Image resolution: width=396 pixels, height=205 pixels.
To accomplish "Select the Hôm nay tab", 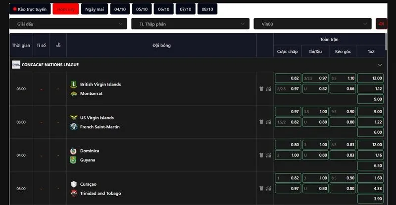I will coord(66,9).
